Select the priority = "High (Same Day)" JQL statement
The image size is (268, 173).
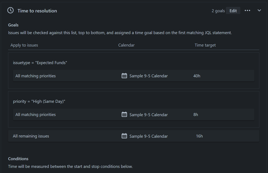tap(39, 101)
